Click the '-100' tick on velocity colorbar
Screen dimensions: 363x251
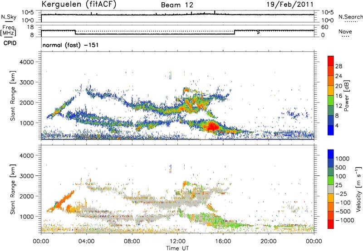click(x=343, y=203)
